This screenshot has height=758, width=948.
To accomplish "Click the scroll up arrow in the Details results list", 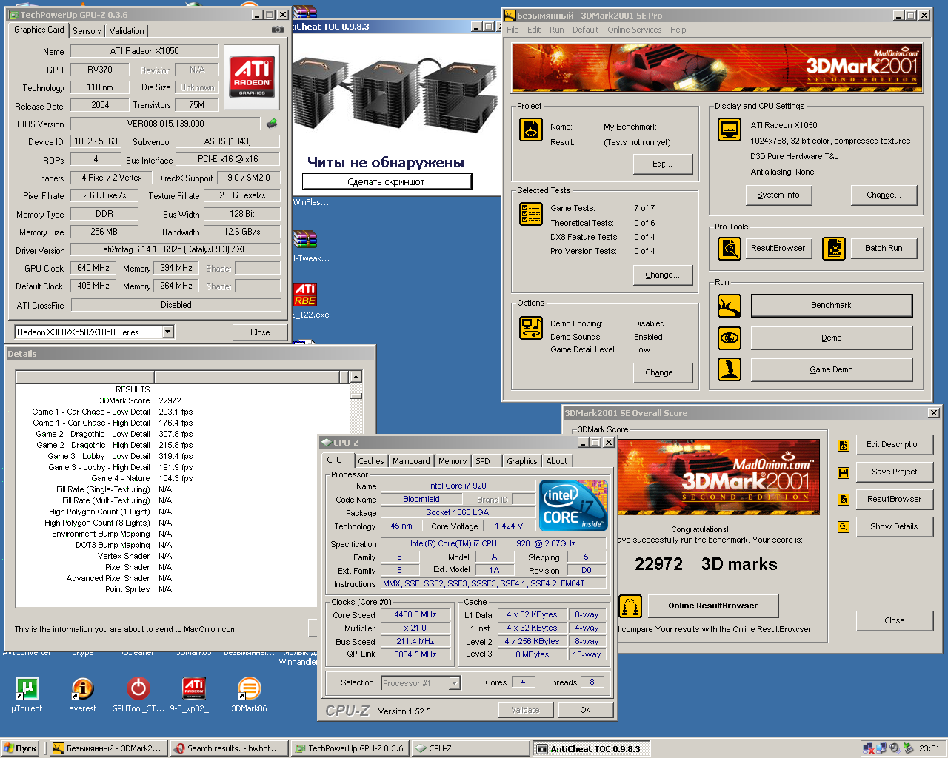I will pos(356,377).
